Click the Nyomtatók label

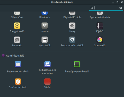[45, 45]
